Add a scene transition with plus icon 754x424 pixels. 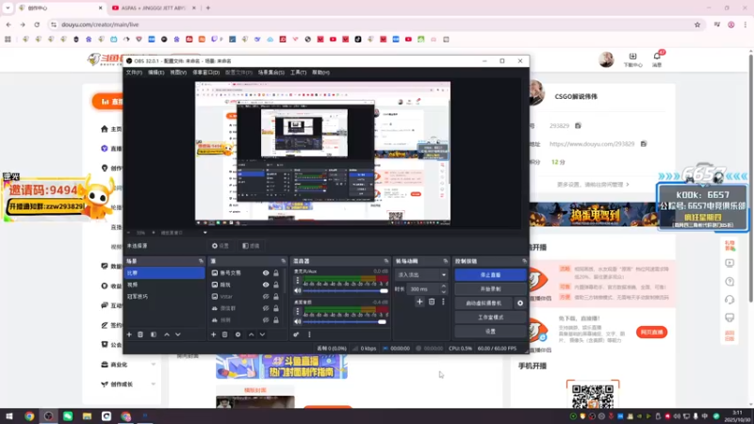tap(419, 302)
